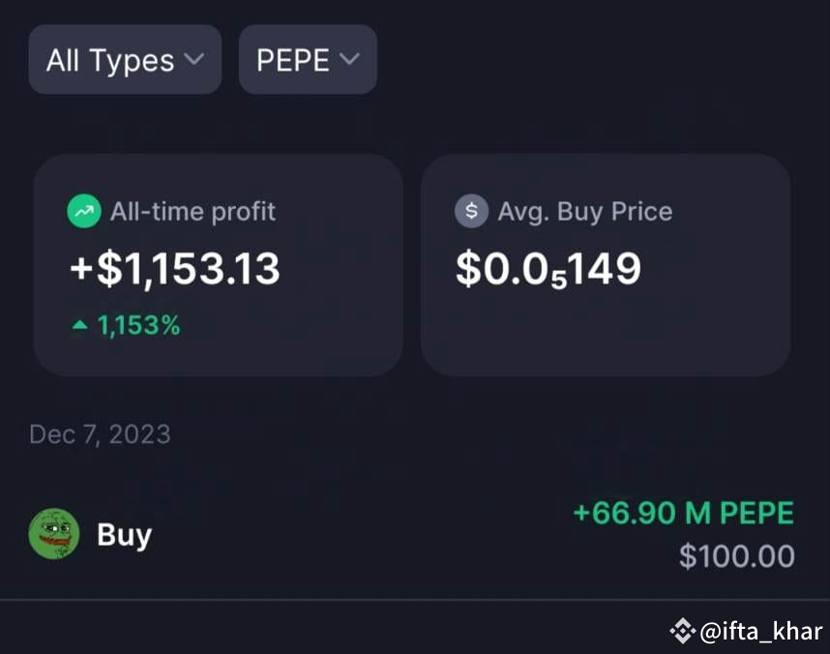Click the 1,153% percentage gain indicator
The image size is (830, 654).
(137, 325)
